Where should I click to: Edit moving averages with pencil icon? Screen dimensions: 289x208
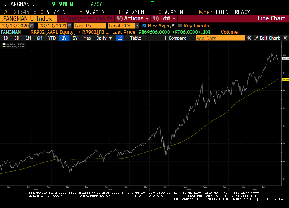click(x=172, y=26)
